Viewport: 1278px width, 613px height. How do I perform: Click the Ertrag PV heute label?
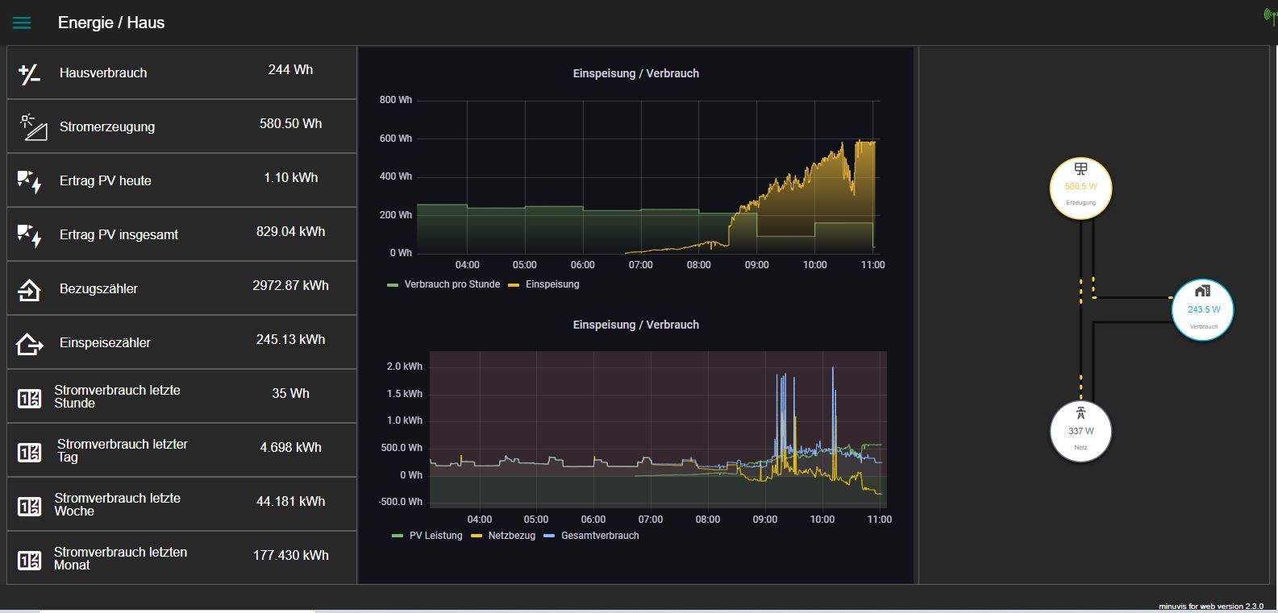click(106, 180)
